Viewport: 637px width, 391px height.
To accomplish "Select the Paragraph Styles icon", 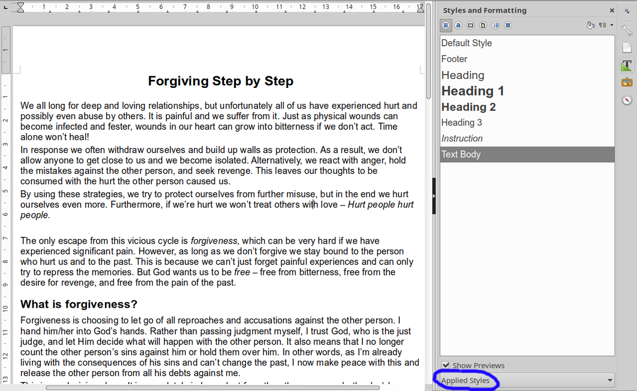I will [x=446, y=25].
